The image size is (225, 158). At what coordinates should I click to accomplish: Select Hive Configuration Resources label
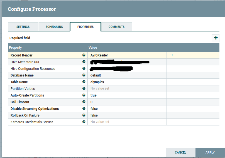click(x=33, y=68)
